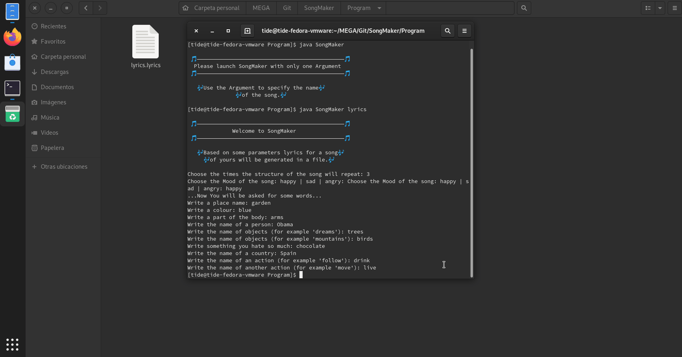The width and height of the screenshot is (682, 357).
Task: Minimize the file manager window
Action: 51,8
